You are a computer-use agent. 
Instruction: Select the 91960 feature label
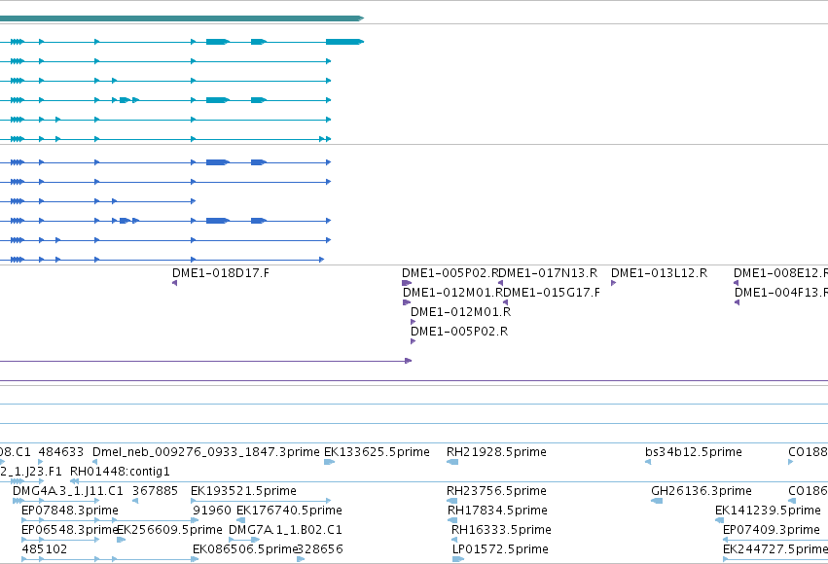point(212,511)
